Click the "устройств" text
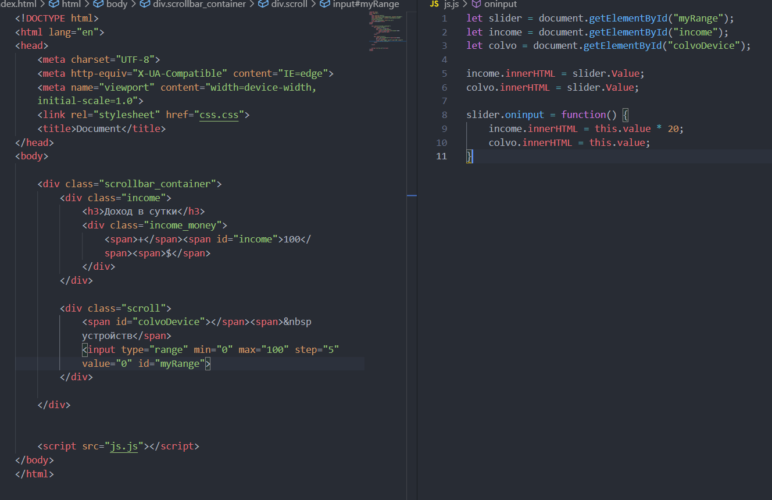 [107, 335]
